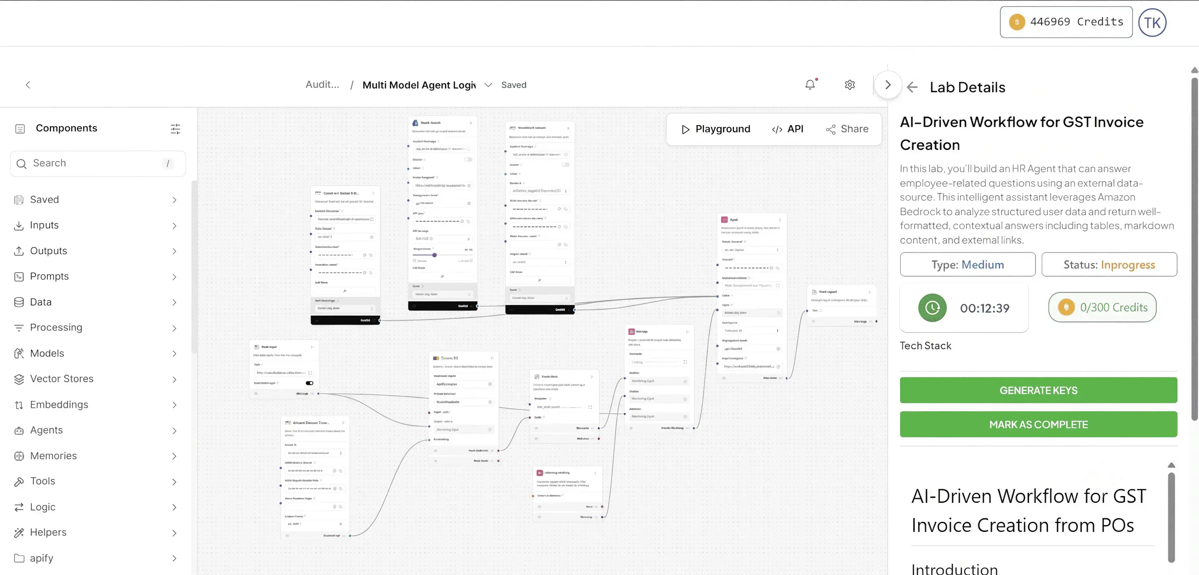
Task: Toggle the switch in the bottom-left input node
Action: tap(309, 383)
